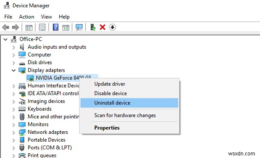Click the Print queues printer icon
The width and height of the screenshot is (260, 158).
(x=22, y=155)
